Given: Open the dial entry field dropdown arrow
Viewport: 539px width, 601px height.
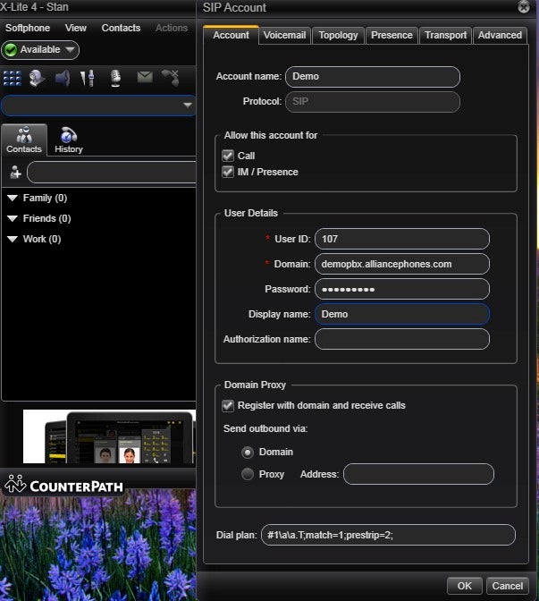Looking at the screenshot, I should [188, 105].
